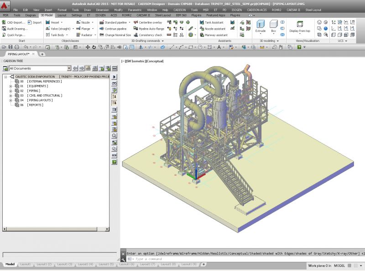The height and width of the screenshot is (271, 365).
Task: Click the Print icon in quick toolbar
Action: point(17,47)
